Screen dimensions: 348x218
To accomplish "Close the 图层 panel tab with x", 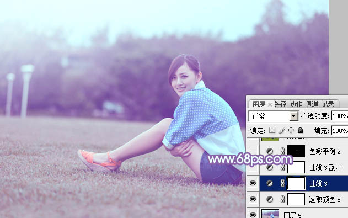I will (270, 104).
